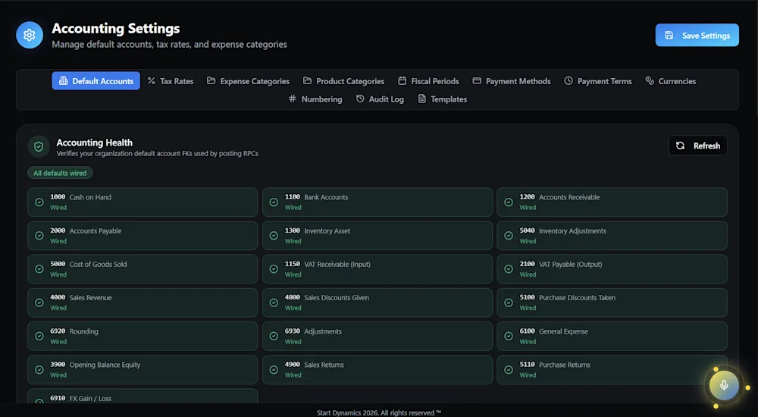Viewport: 758px width, 417px height.
Task: Click check icon on VAT Receivable card
Action: pyautogui.click(x=274, y=269)
